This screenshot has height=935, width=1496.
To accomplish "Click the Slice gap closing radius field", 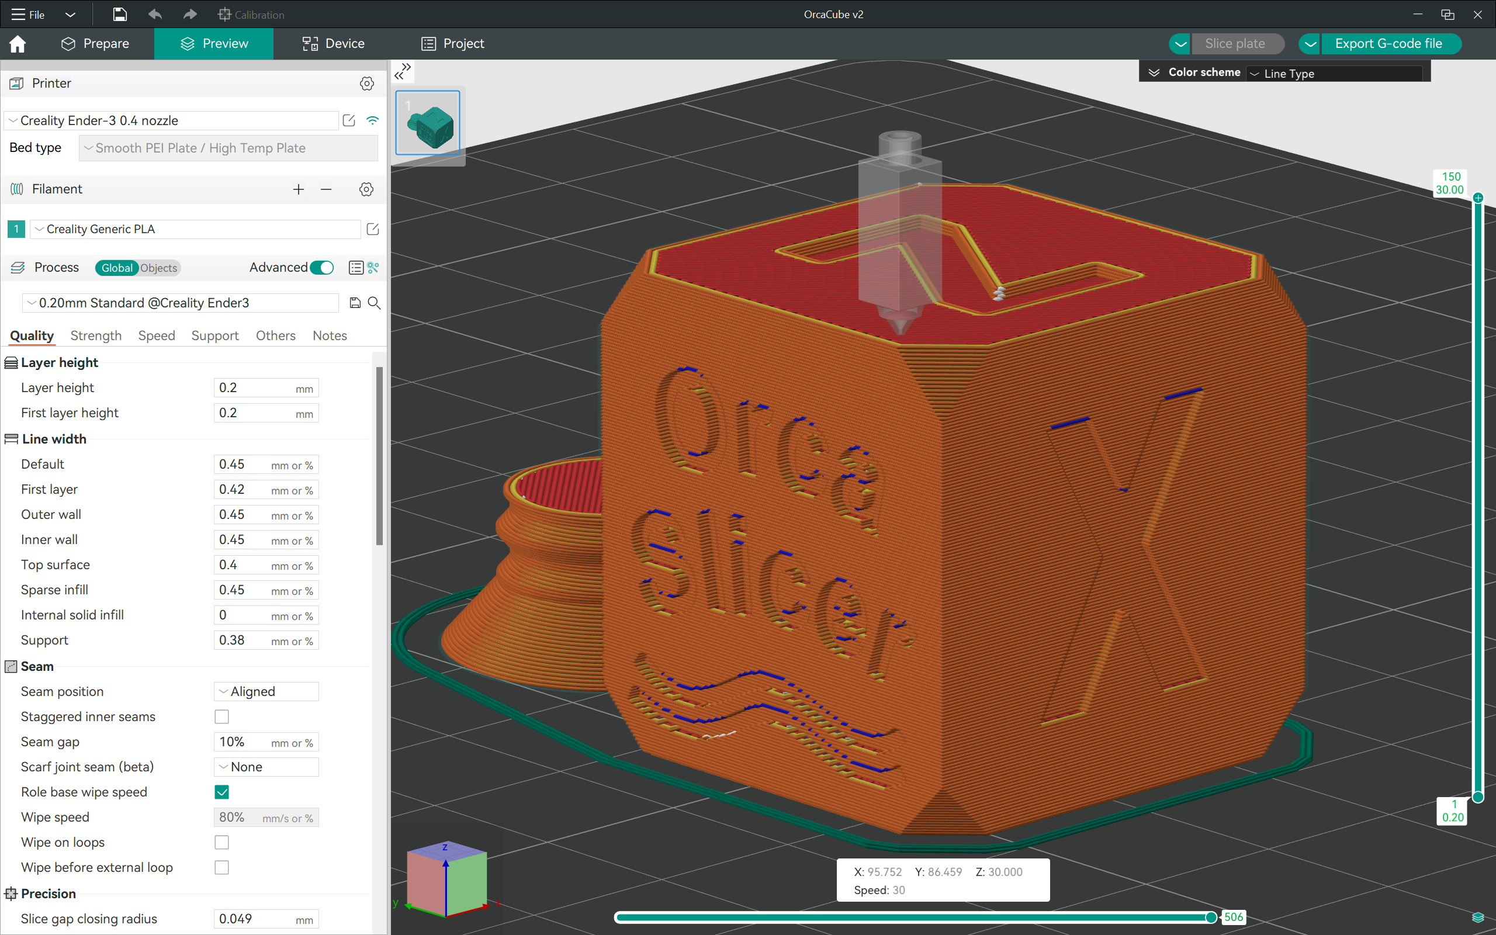I will (x=266, y=919).
